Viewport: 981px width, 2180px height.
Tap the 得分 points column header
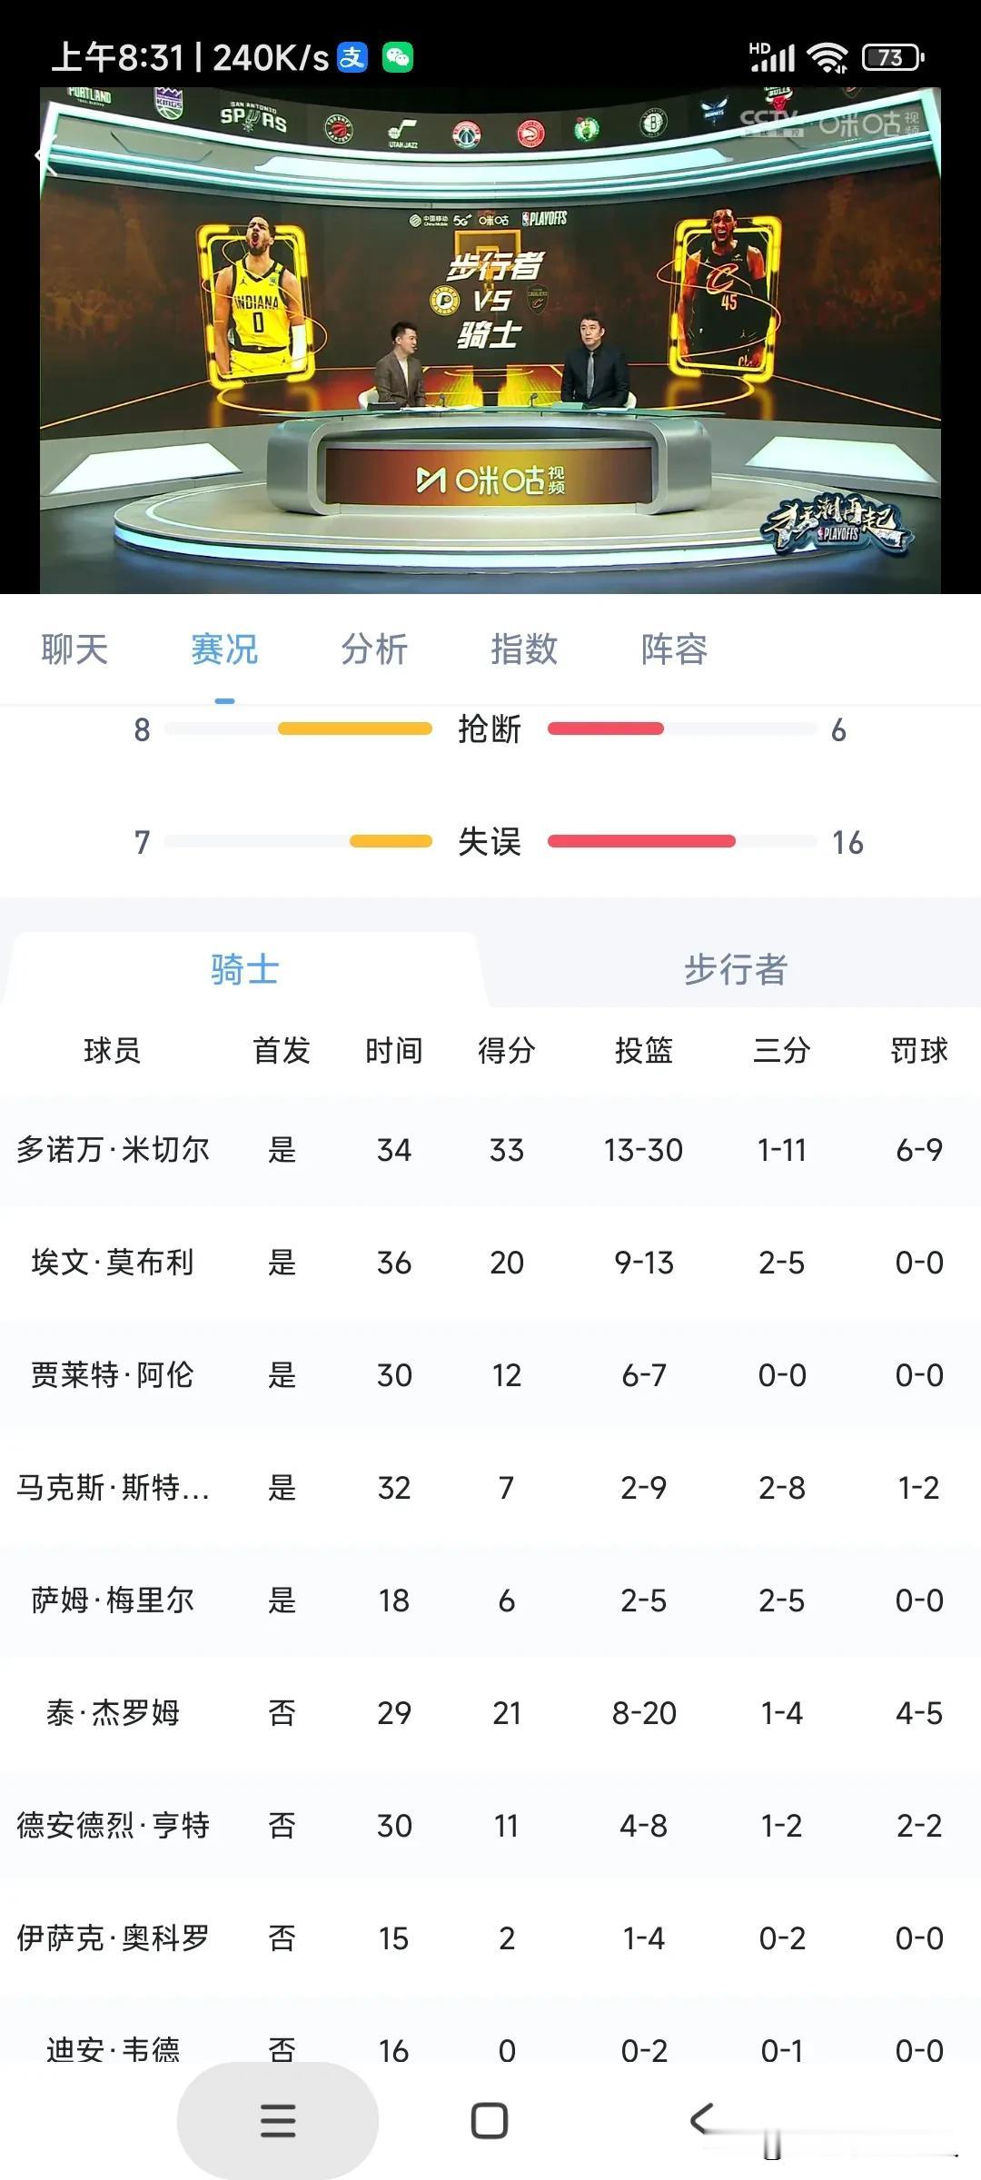click(x=507, y=1051)
